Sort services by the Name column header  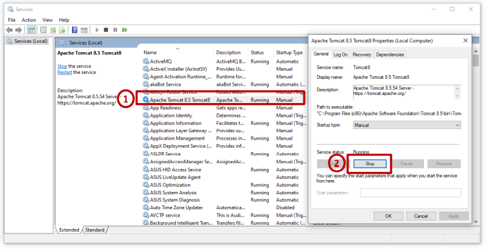178,52
